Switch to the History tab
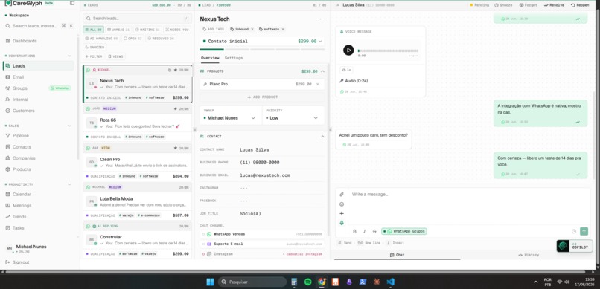This screenshot has height=289, width=600. (529, 255)
